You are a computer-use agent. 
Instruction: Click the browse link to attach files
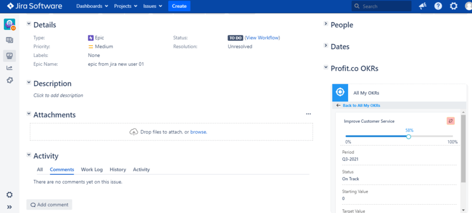coord(198,132)
